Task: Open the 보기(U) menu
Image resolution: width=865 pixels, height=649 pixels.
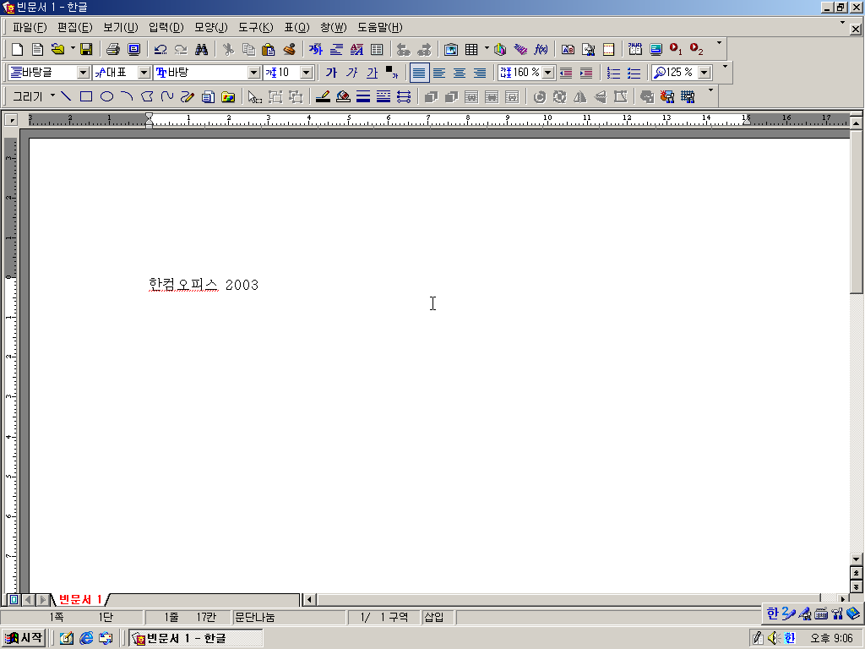Action: [120, 27]
